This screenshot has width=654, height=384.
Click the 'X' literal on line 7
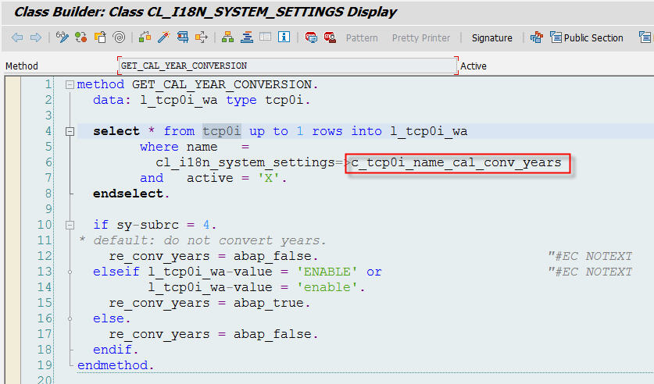tap(269, 178)
